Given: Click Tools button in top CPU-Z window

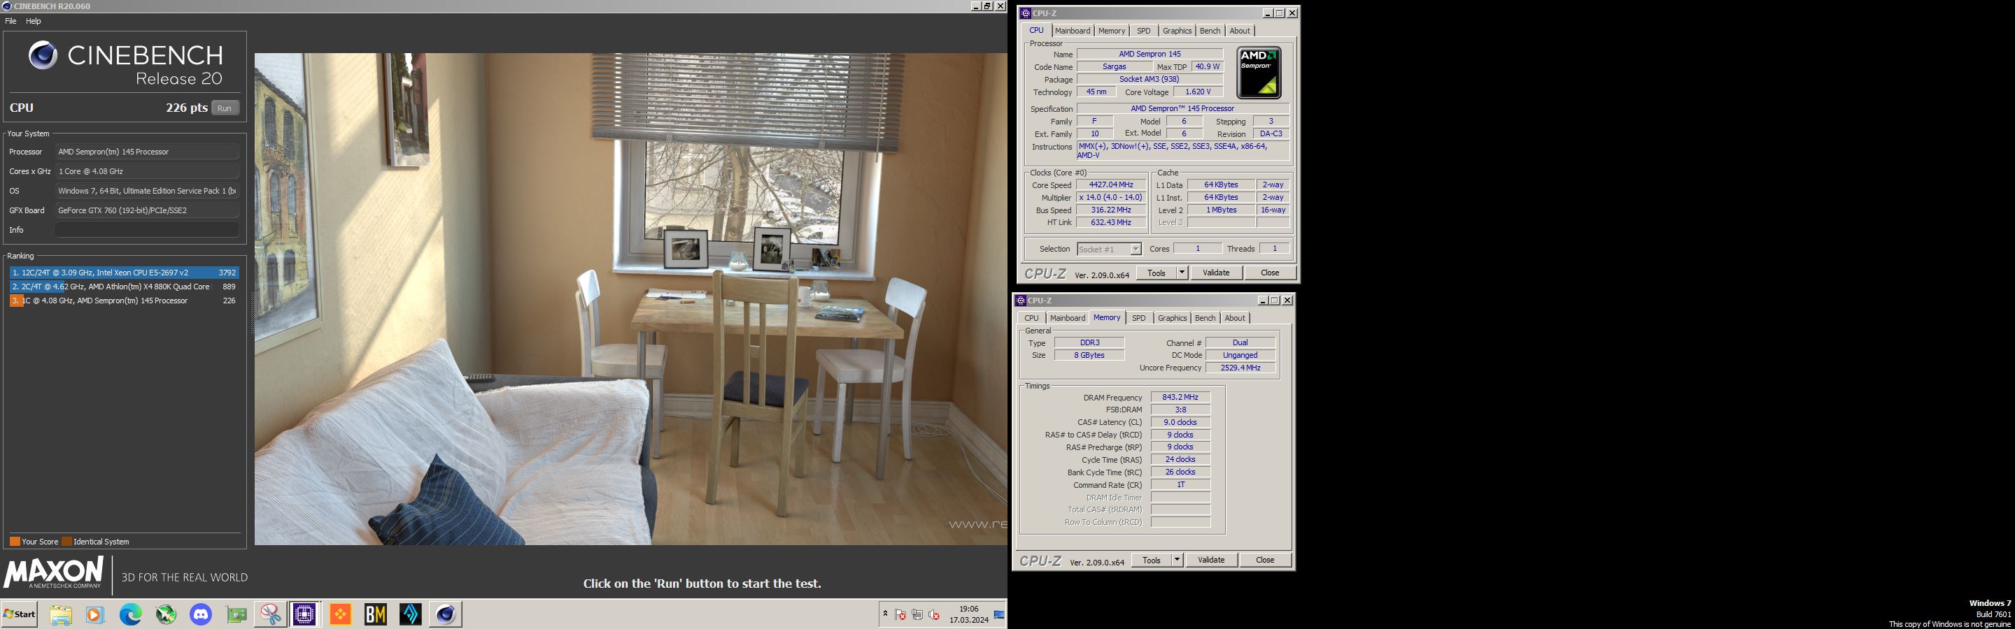Looking at the screenshot, I should pos(1157,273).
